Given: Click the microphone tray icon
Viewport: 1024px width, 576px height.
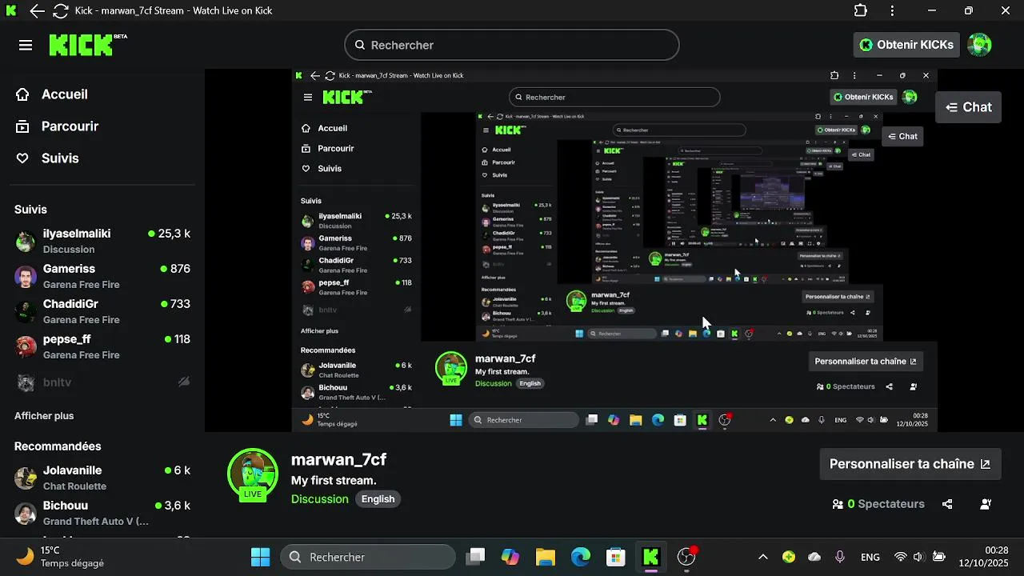Looking at the screenshot, I should pyautogui.click(x=839, y=557).
